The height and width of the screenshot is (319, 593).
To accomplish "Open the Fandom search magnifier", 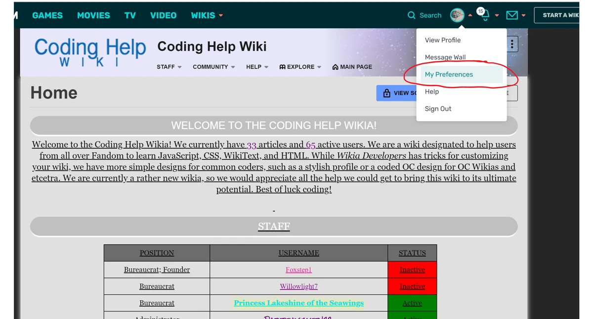I will coord(412,15).
